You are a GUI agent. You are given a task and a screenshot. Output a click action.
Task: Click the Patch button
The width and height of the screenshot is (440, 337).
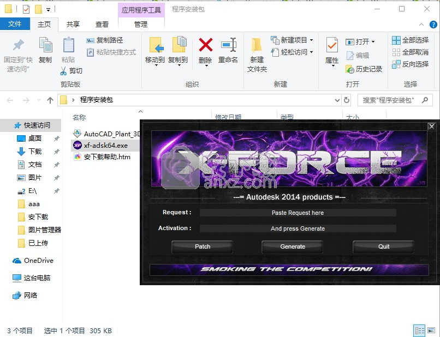point(203,246)
